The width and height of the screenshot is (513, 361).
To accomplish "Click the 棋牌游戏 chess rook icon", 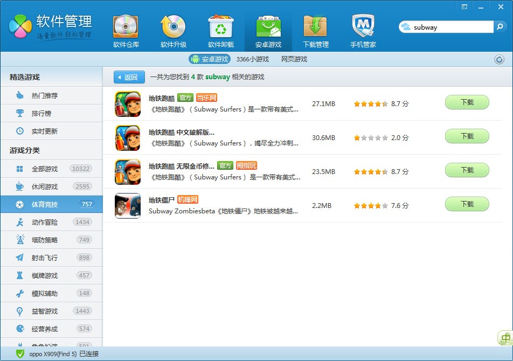I will (19, 275).
